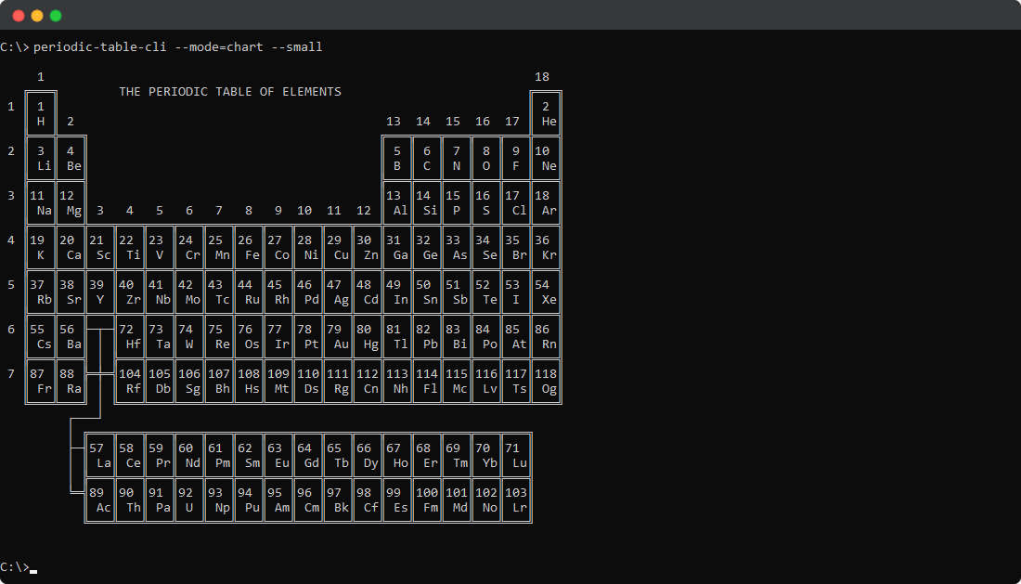Click the Helium tile in group 18
The height and width of the screenshot is (584, 1021).
pos(547,112)
